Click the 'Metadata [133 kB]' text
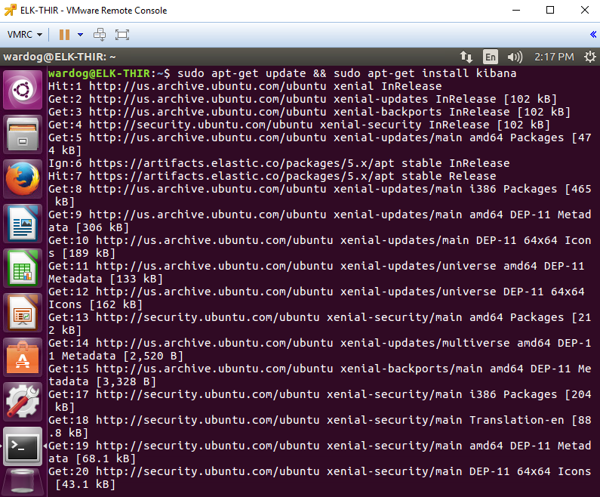 (106, 279)
